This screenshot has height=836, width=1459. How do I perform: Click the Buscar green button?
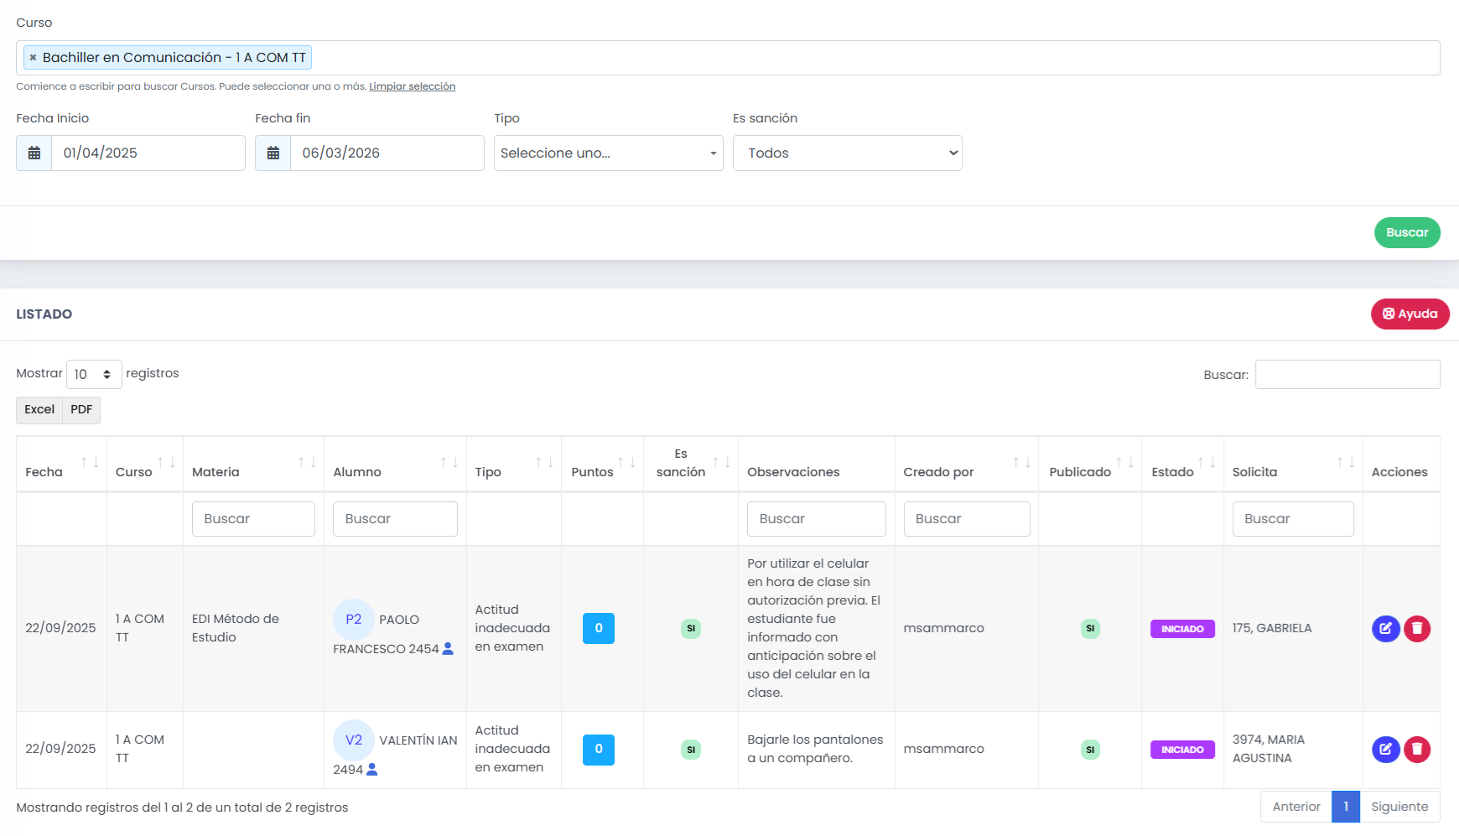click(x=1407, y=233)
